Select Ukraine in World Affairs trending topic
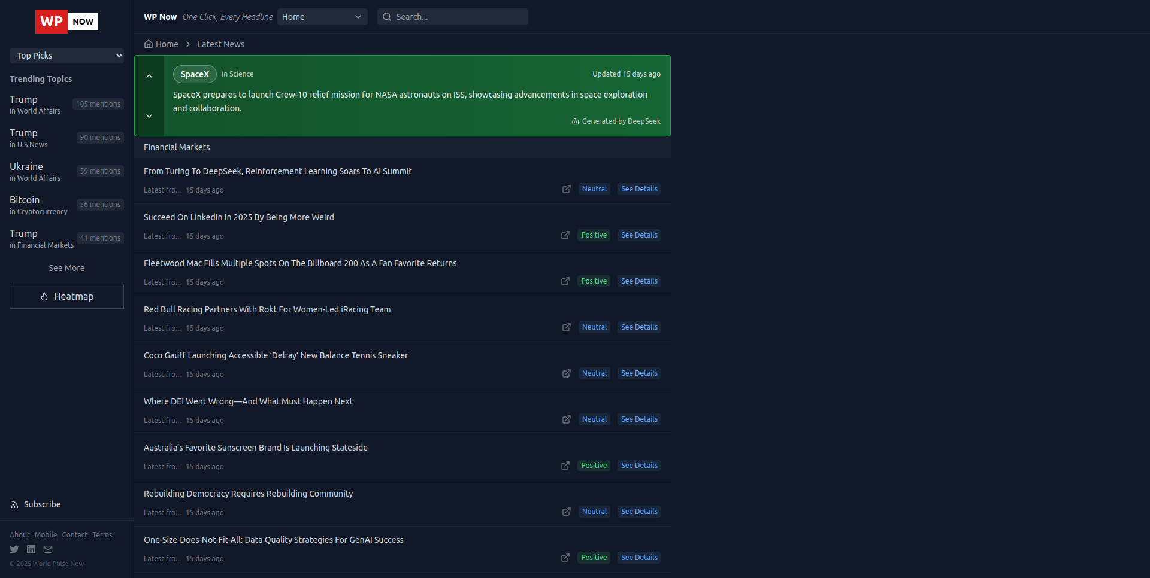The image size is (1150, 578). [x=35, y=171]
